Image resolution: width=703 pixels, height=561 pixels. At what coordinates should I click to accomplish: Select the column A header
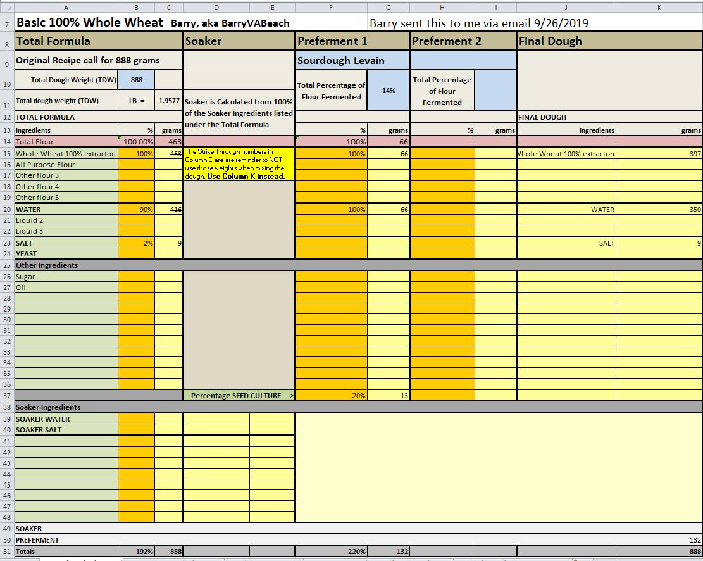point(65,6)
